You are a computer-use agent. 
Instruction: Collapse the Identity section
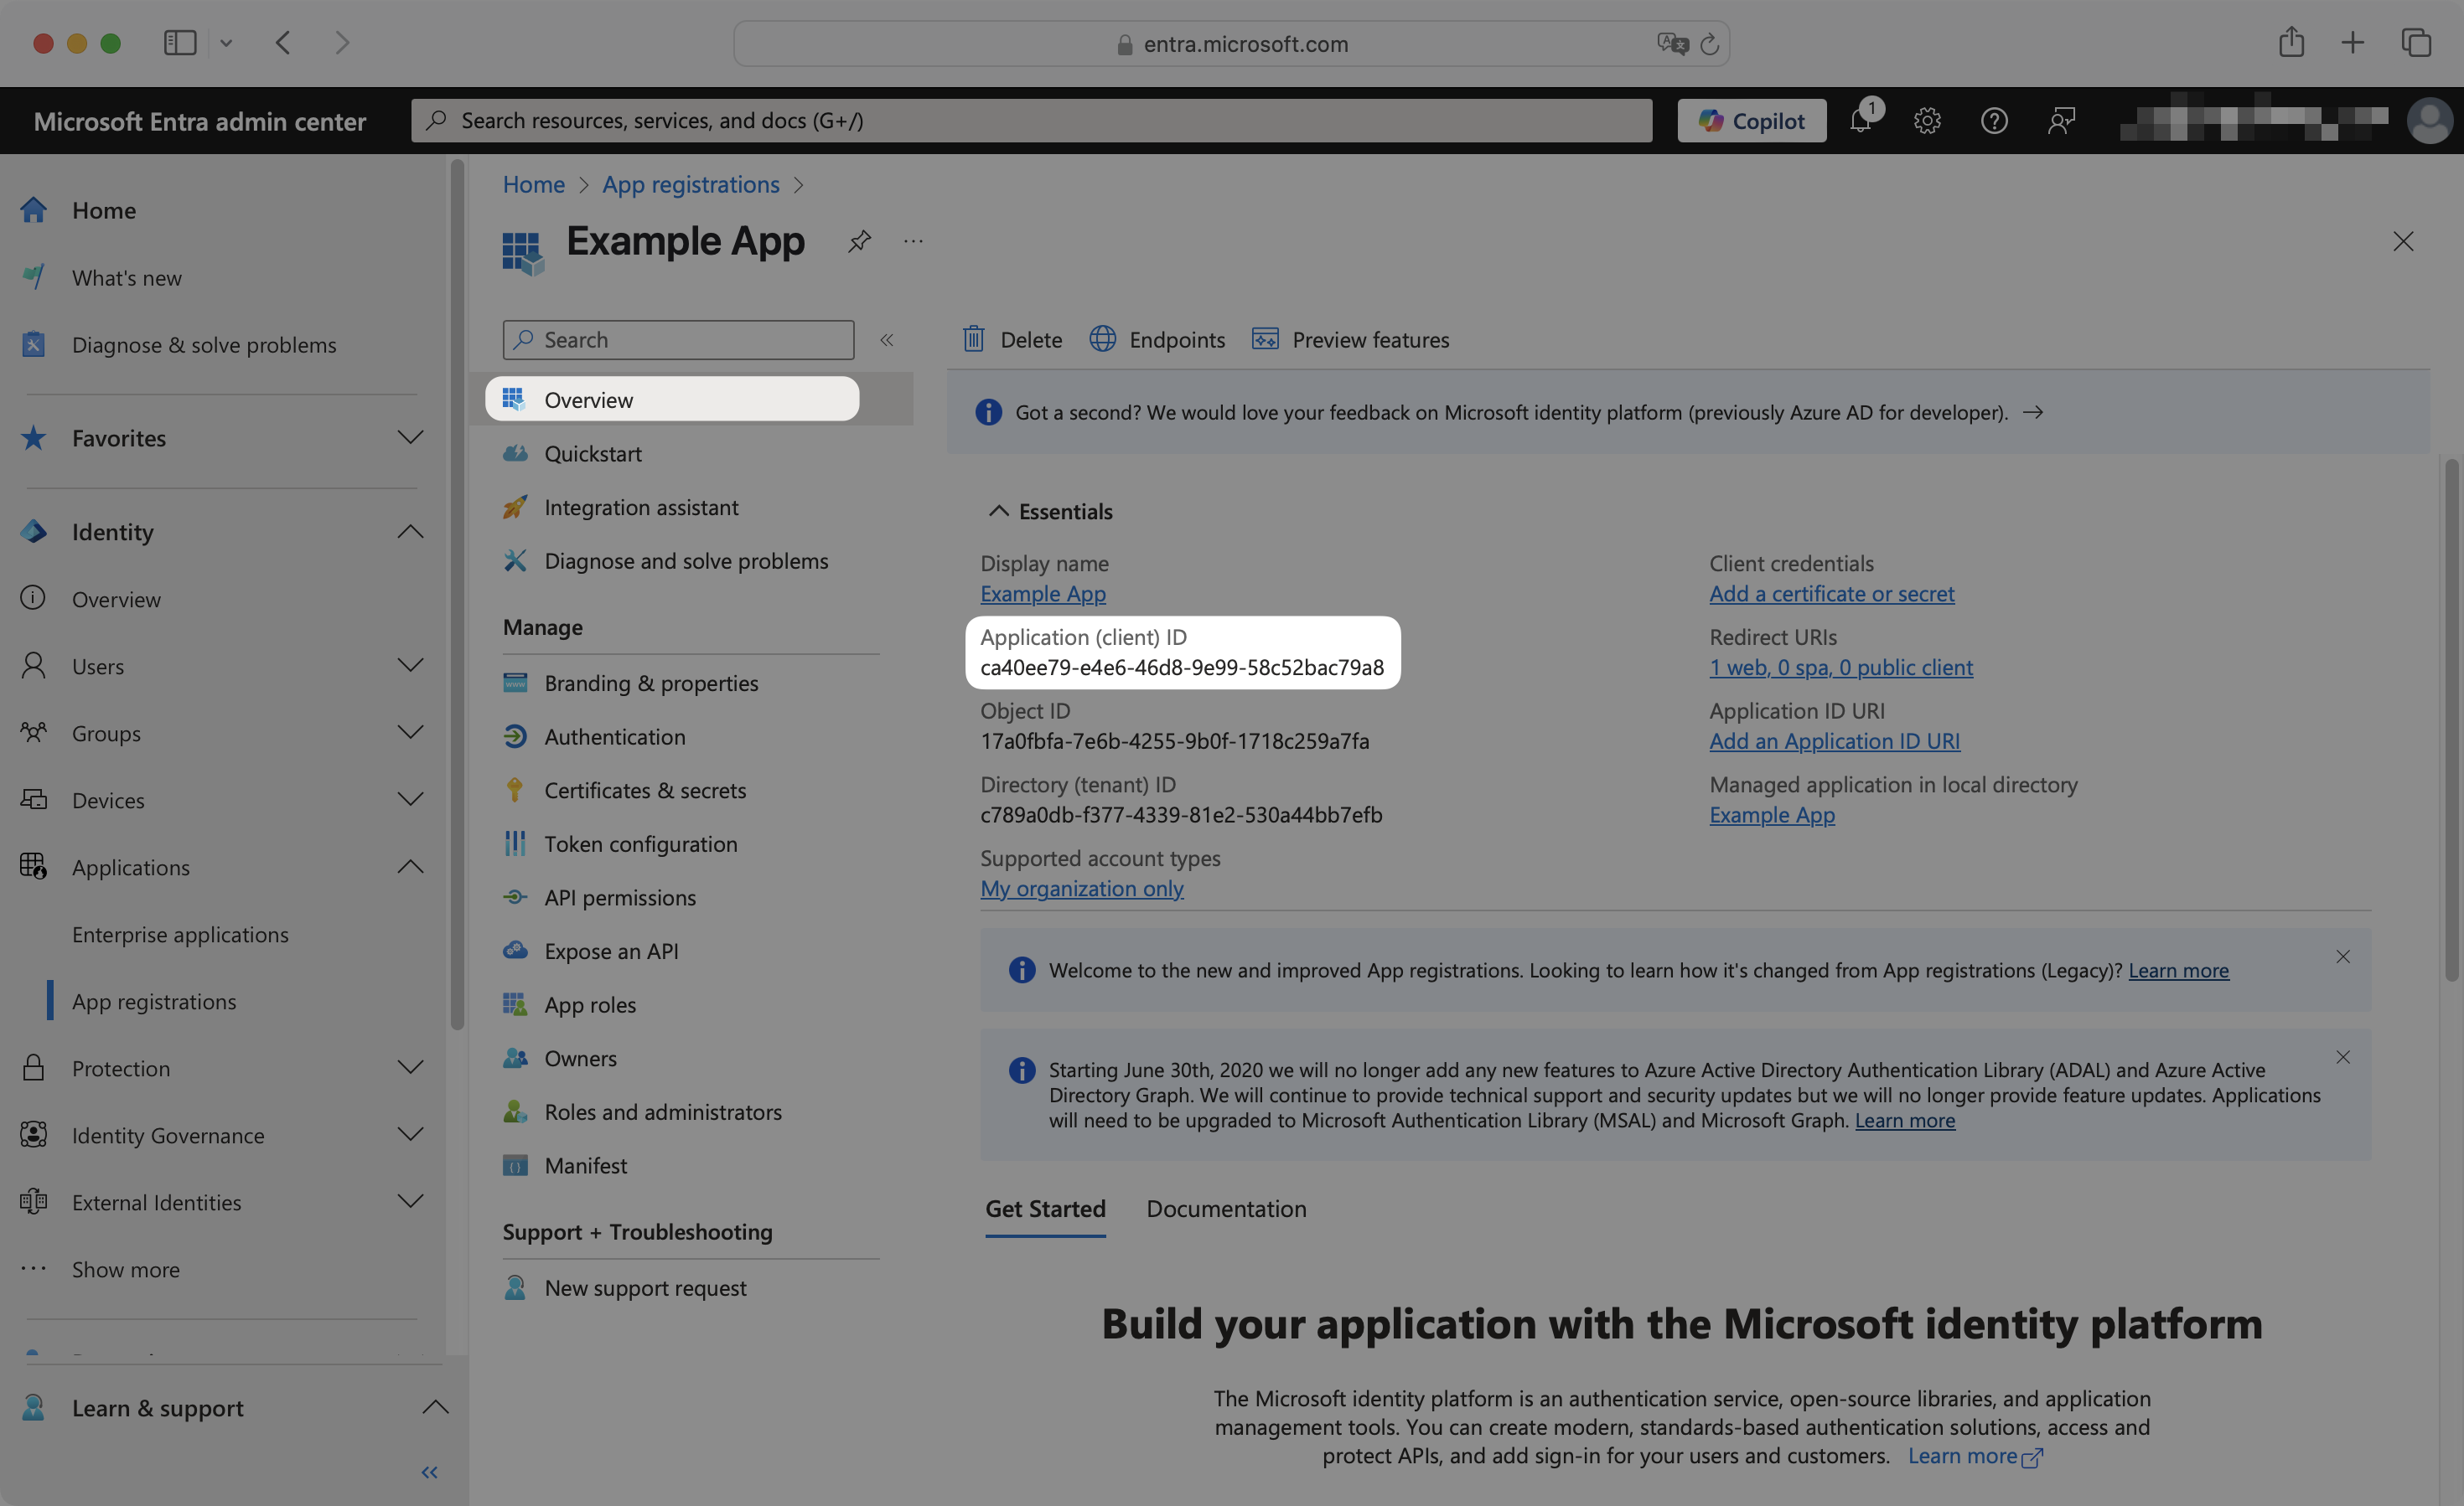click(410, 531)
